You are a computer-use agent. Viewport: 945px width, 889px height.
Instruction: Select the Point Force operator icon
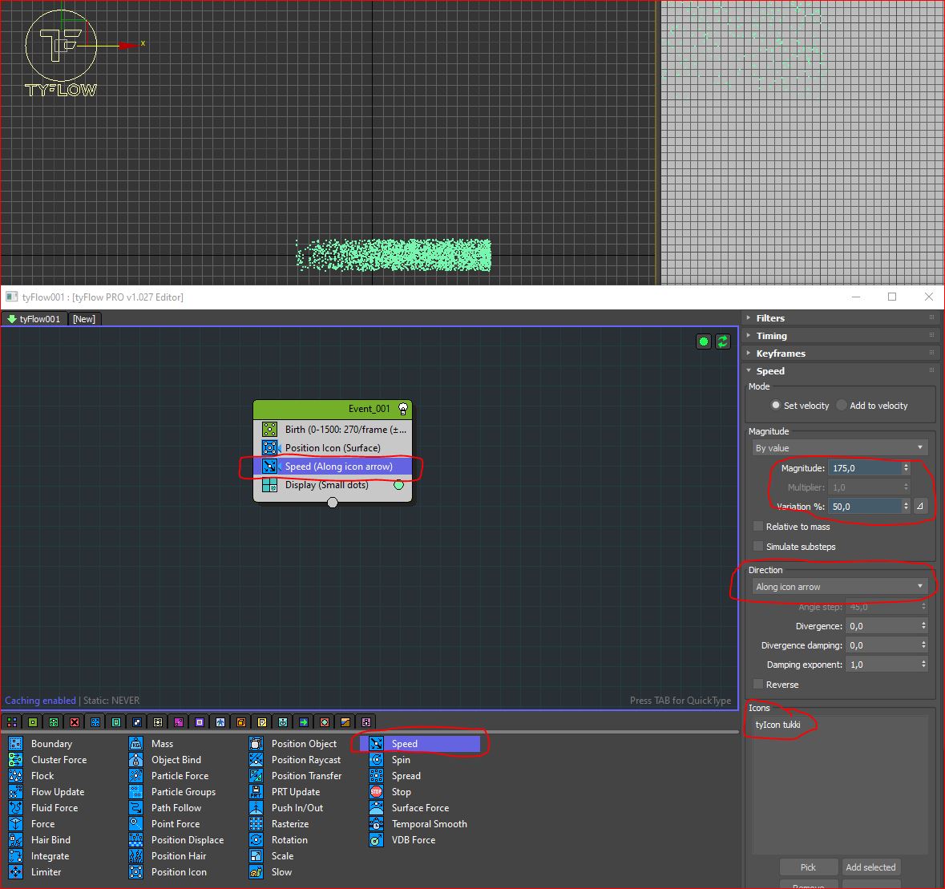[x=136, y=824]
